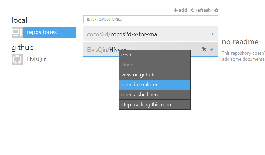The height and width of the screenshot is (155, 265).
Task: Choose "open" from the context menu
Action: 154,55
